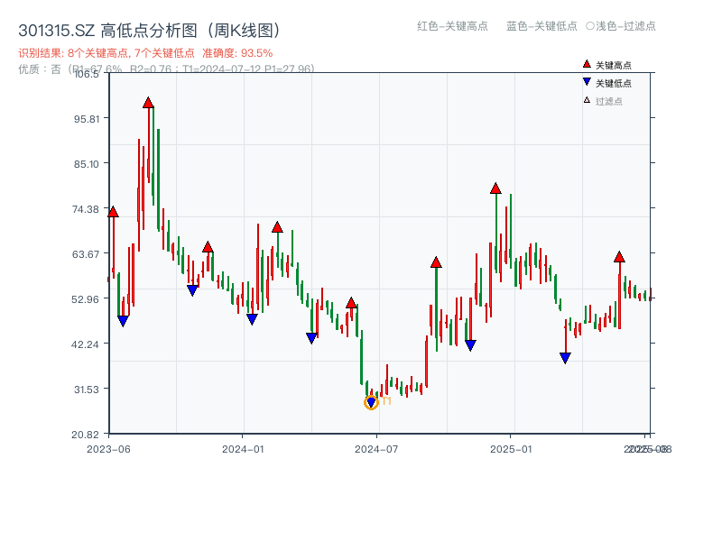Click the 准确度: 93.5% accuracy text

coord(236,50)
